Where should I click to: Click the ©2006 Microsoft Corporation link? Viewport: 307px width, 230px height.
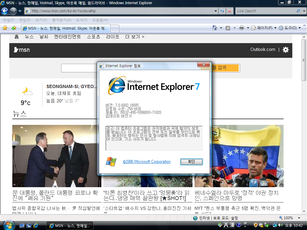(x=147, y=161)
